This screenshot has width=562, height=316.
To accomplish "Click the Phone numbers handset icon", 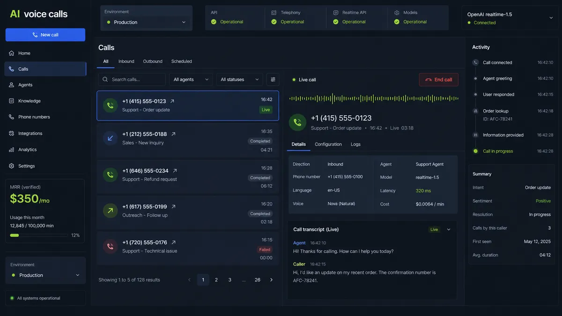I will tap(12, 117).
